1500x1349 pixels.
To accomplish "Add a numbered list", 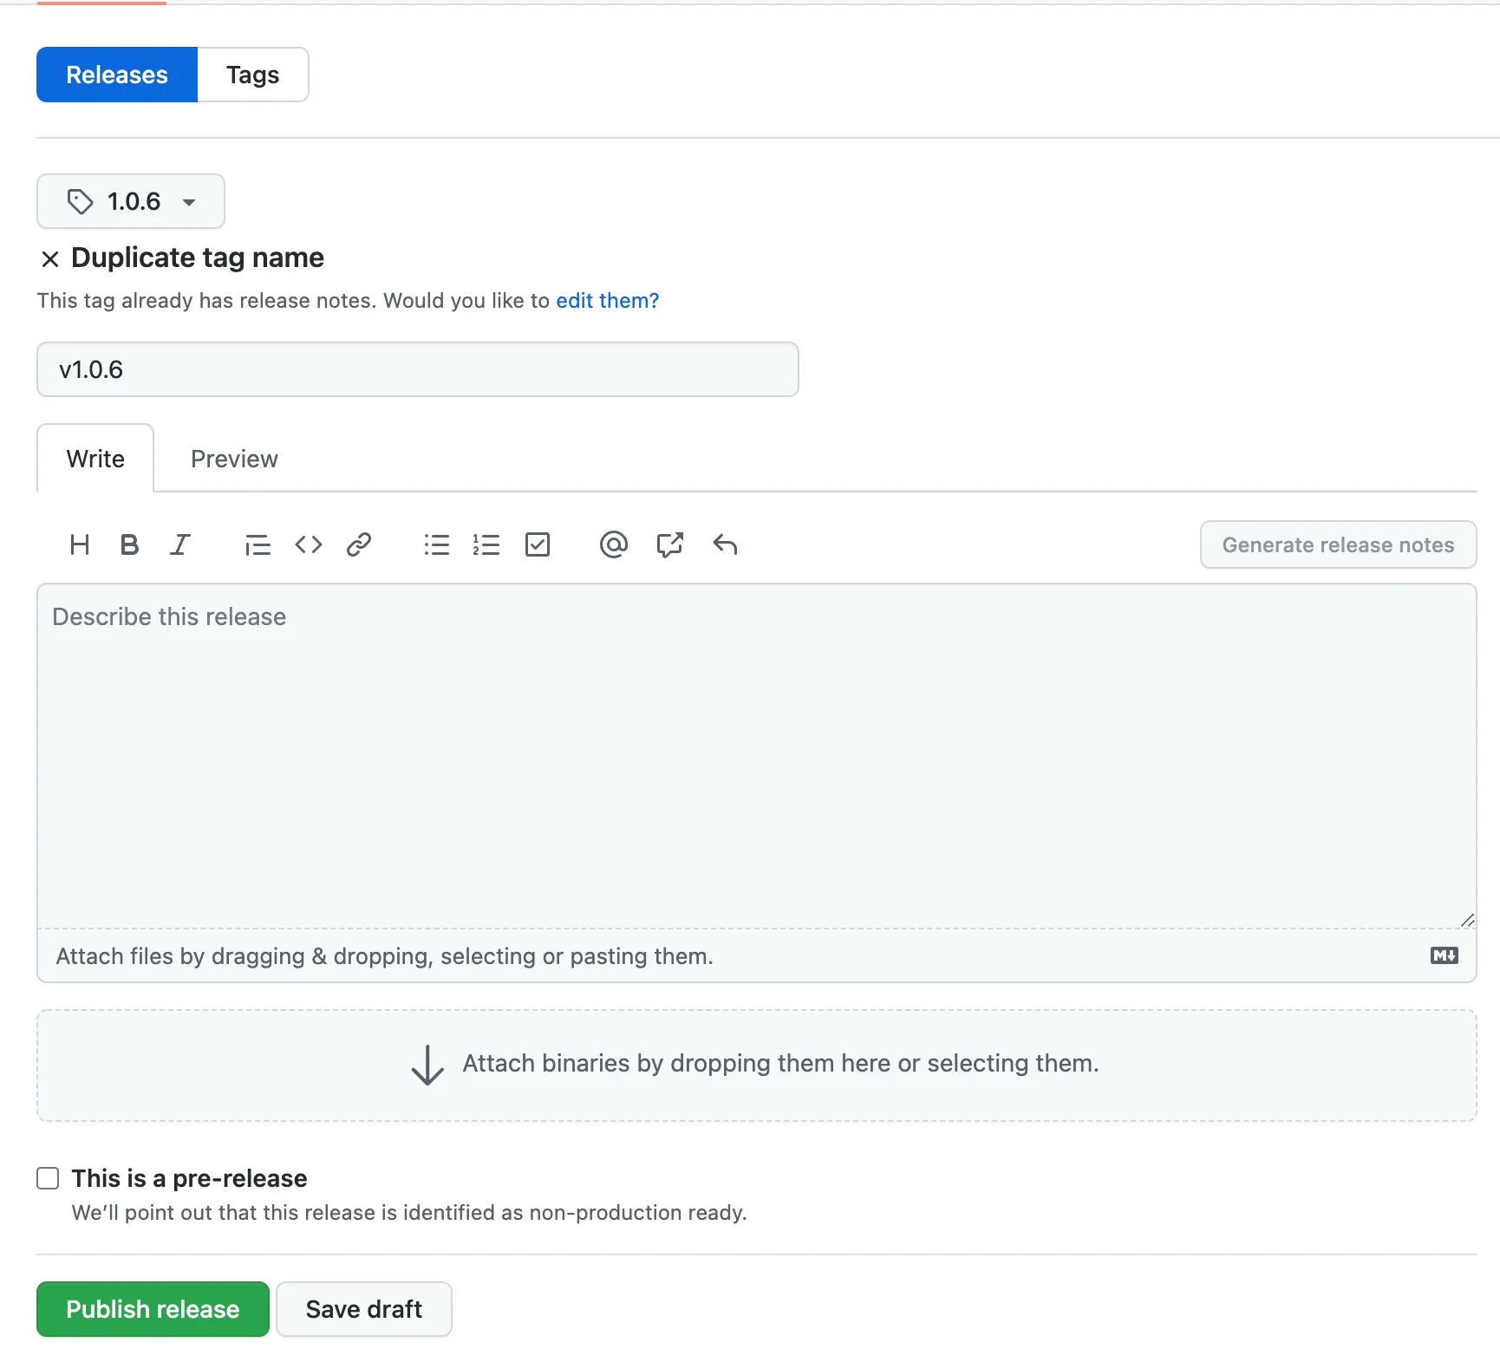I will 487,544.
